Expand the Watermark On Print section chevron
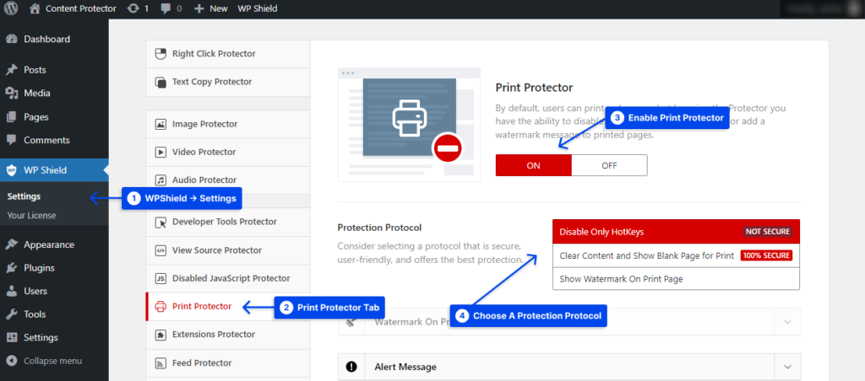This screenshot has height=381, width=865. (x=788, y=322)
